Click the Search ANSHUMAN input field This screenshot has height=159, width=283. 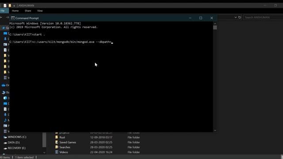[x=263, y=17]
